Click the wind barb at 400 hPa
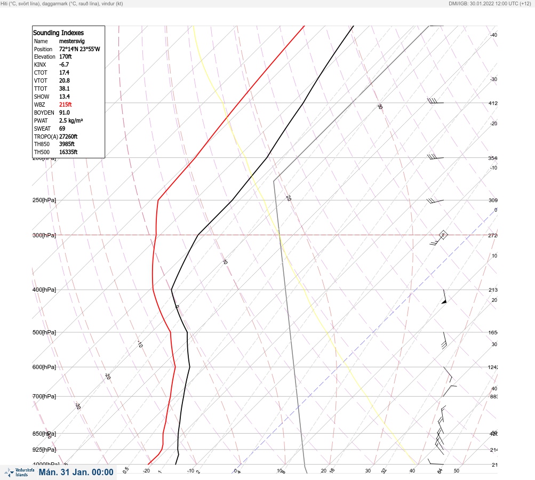The height and width of the screenshot is (480, 535). (x=444, y=297)
